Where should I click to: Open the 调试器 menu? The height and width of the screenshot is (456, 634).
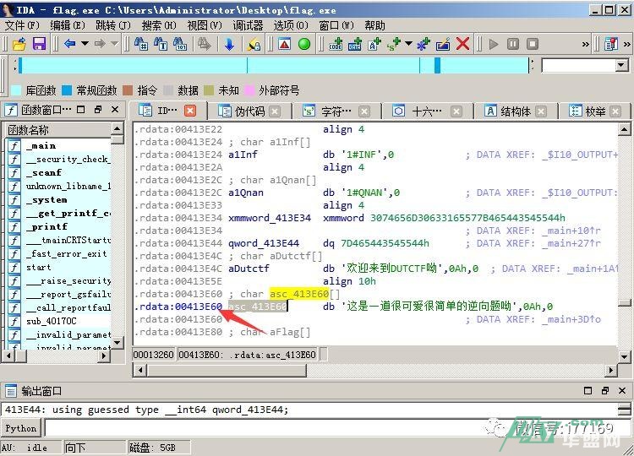(x=248, y=25)
